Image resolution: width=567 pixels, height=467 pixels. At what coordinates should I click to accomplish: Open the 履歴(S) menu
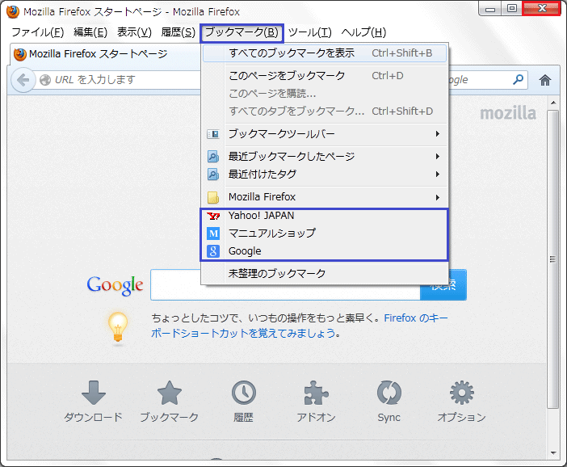click(x=178, y=32)
